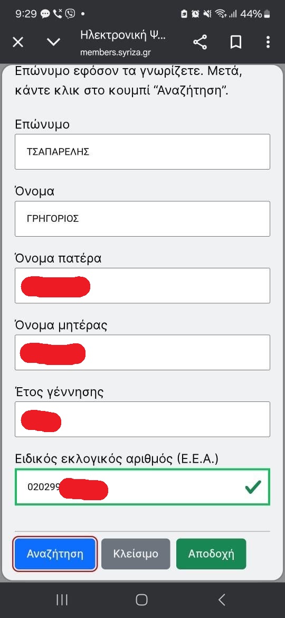The image size is (285, 618).
Task: Bookmark the page with bookmark icon
Action: click(x=236, y=42)
